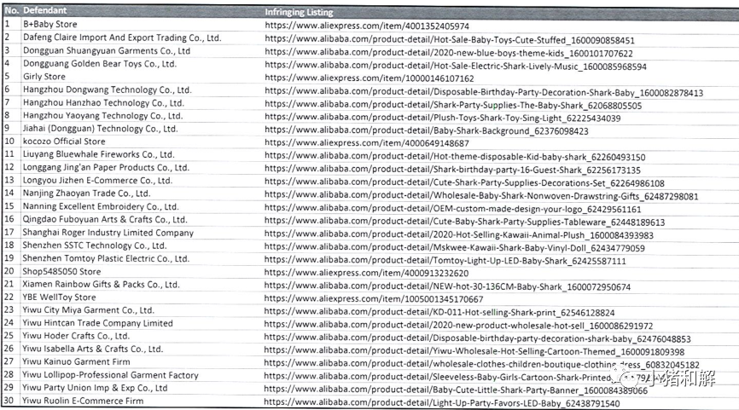Open the 2020-Hot-Selling-Kawaii-Animal-Plush listing link
Screen dimensions: 739x410
point(459,235)
